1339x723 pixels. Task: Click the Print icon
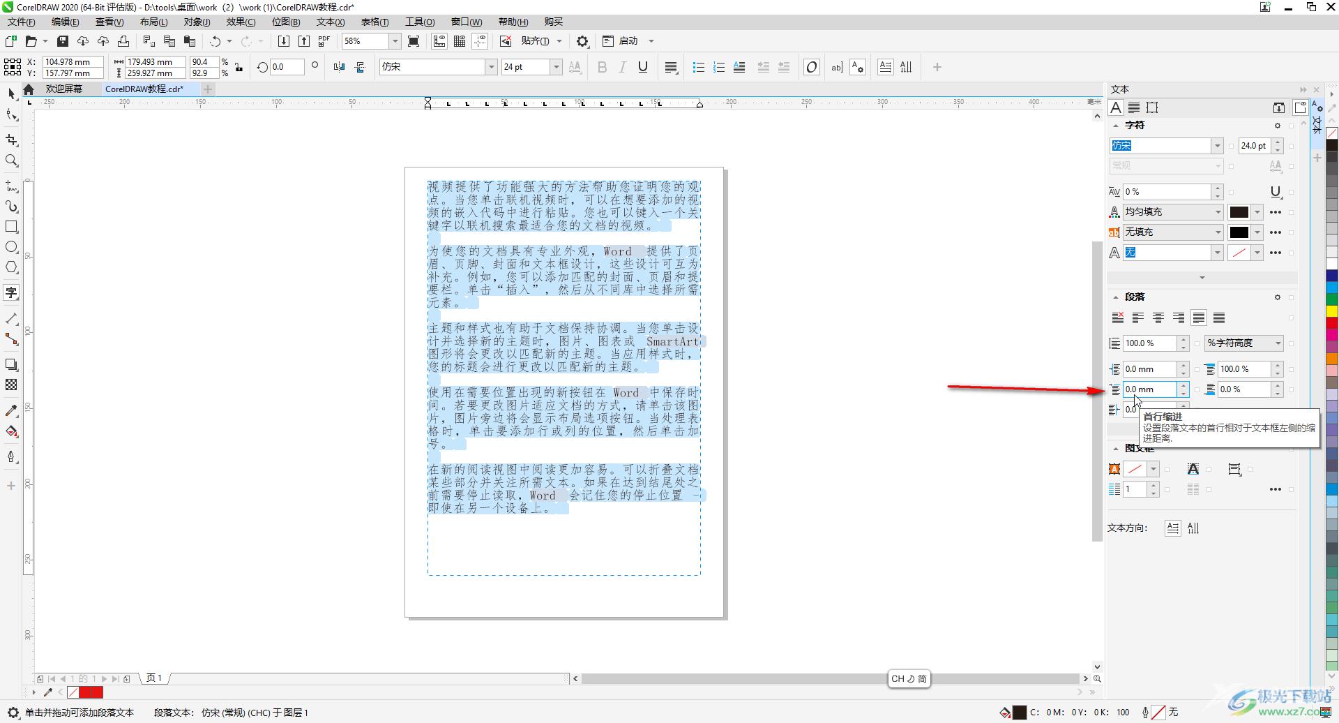[123, 41]
